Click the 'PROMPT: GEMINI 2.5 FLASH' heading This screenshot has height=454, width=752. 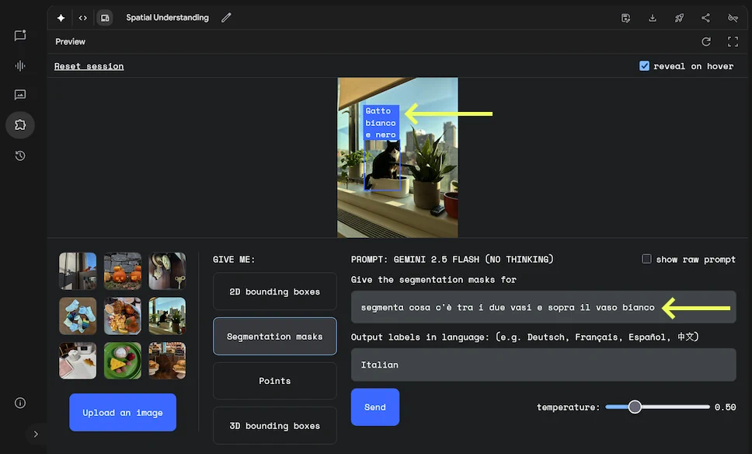[452, 260]
